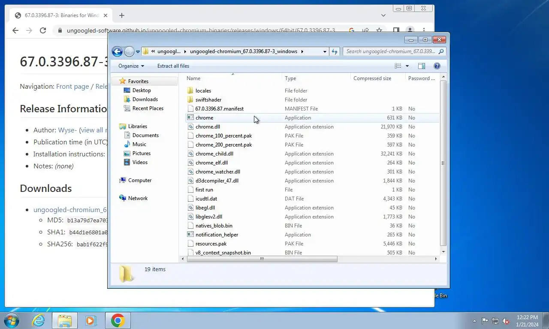The image size is (549, 329).
Task: Select the swiftshader folder icon
Action: 191,100
